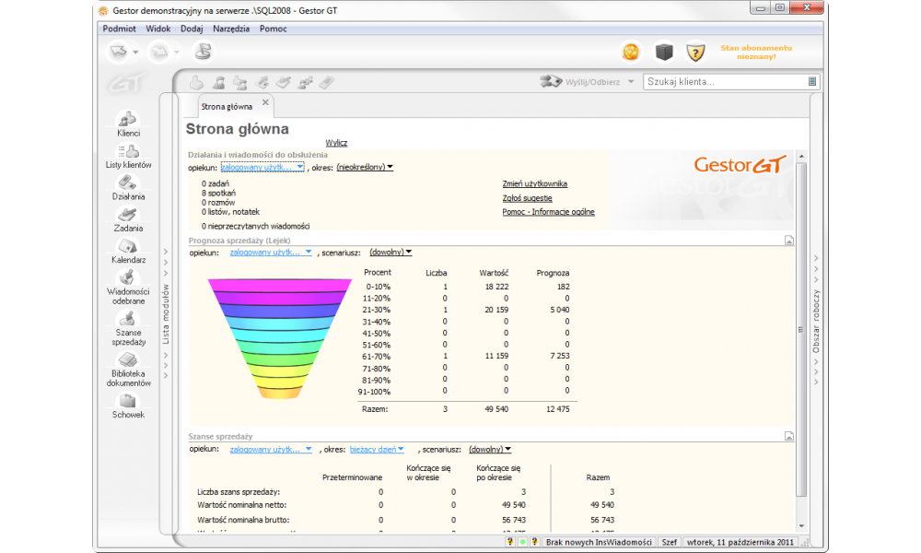Screen dimensions: 921x553
Task: Show the Kalendarz module
Action: click(x=128, y=252)
